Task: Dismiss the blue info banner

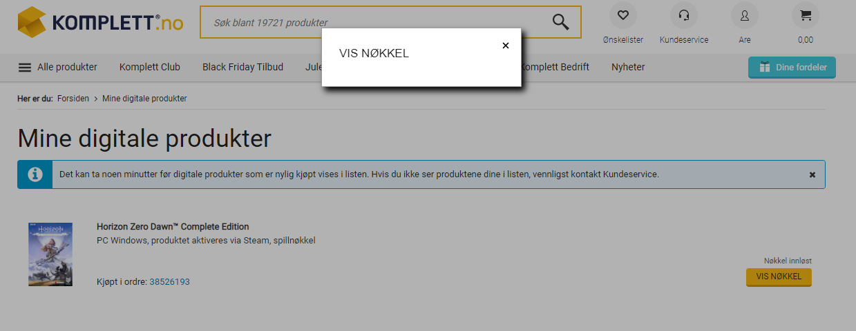Action: (x=812, y=174)
